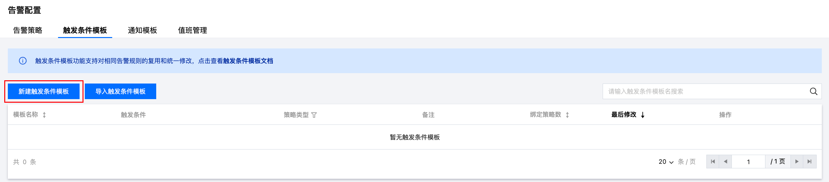
Task: Sort by 模板名称 column arrows
Action: (x=44, y=115)
